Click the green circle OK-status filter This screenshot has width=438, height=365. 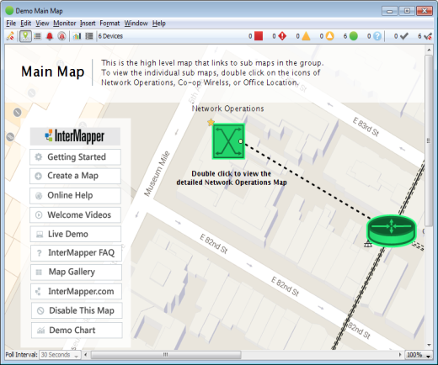click(x=354, y=36)
